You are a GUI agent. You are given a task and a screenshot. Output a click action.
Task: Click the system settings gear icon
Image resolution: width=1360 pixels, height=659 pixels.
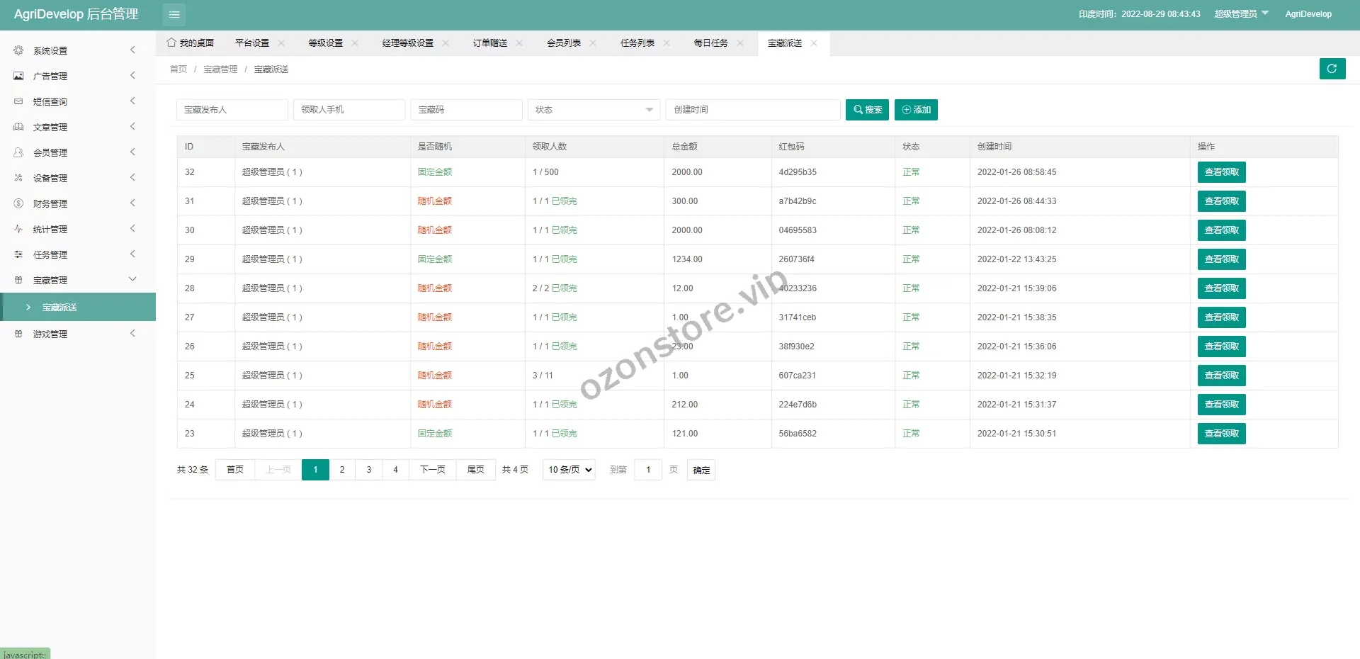click(x=18, y=50)
